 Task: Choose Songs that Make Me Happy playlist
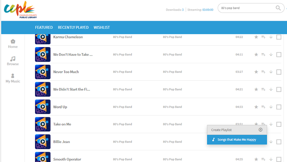(236, 140)
